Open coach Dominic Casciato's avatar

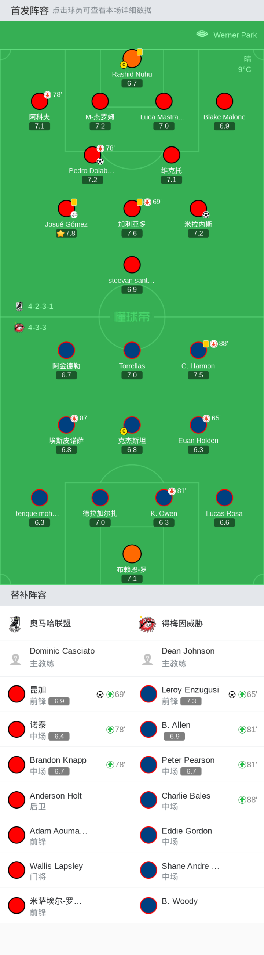[x=15, y=659]
